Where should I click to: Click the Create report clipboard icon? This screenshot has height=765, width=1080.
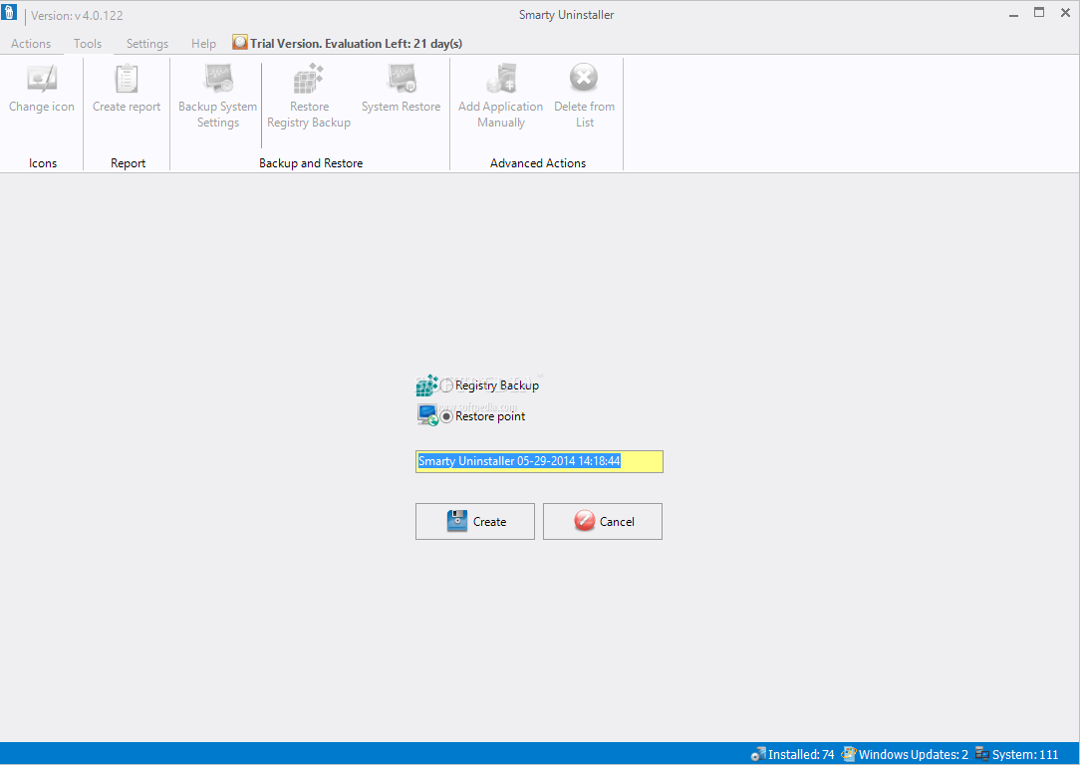pos(127,79)
